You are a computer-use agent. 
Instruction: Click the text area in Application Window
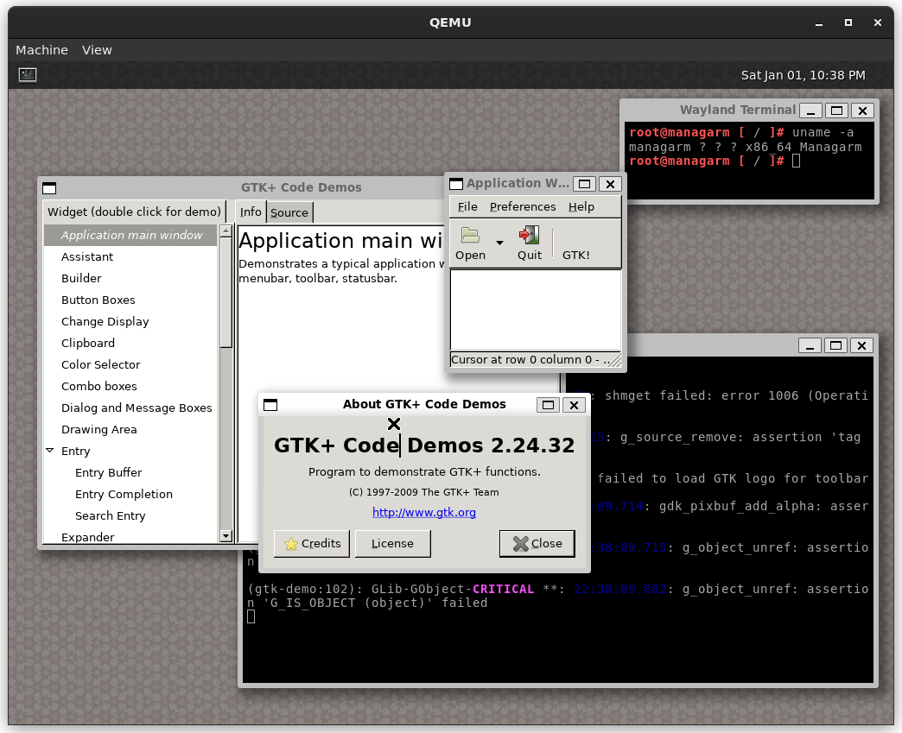click(x=536, y=309)
